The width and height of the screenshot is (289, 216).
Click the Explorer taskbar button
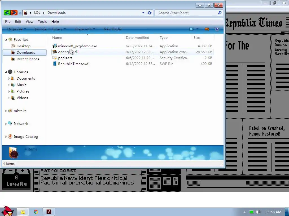tap(23, 212)
